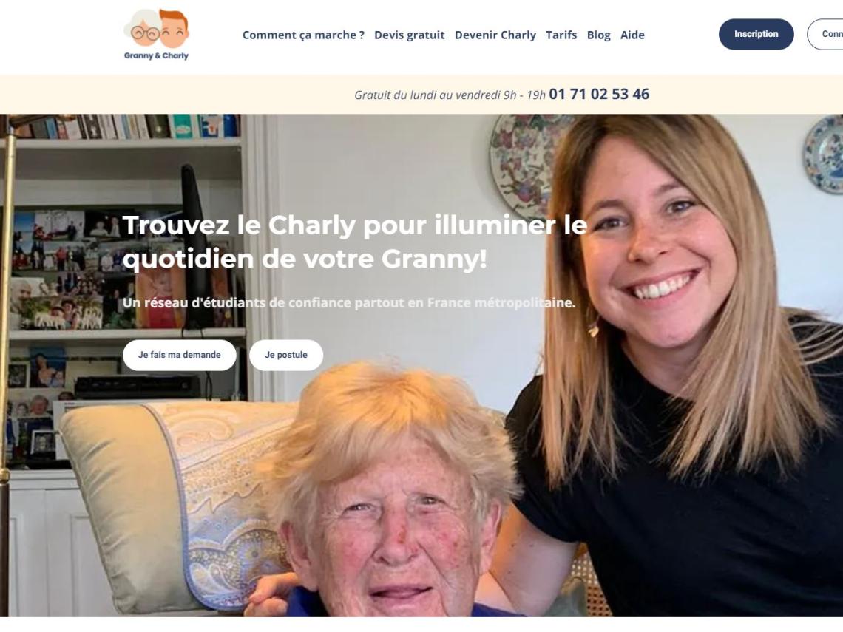Click the subtitle about "réseau d'étudiants de confiance"
Viewport: 843px width, 632px height.
(349, 302)
